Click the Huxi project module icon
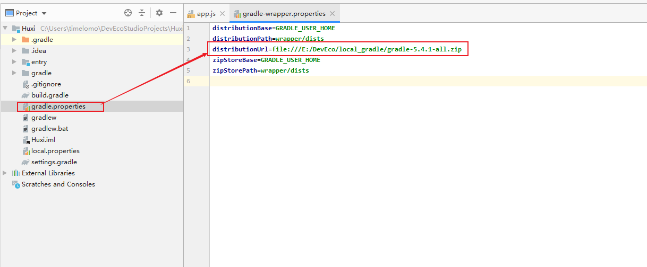The image size is (647, 267). pos(16,28)
